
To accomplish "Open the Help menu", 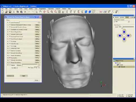I will click(69, 9).
